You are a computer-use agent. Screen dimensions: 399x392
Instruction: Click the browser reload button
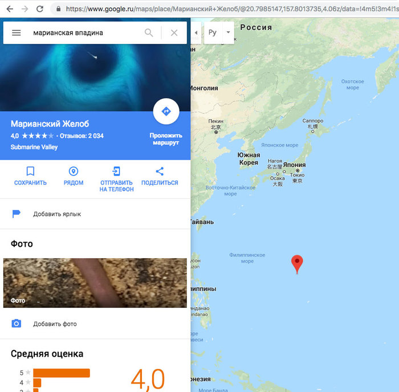(39, 9)
